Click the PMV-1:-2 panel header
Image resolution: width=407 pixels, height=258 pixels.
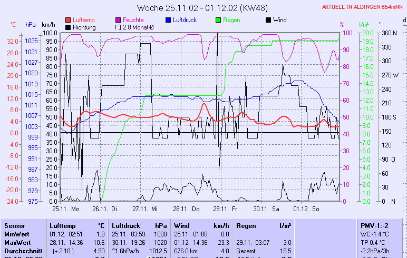(x=374, y=225)
